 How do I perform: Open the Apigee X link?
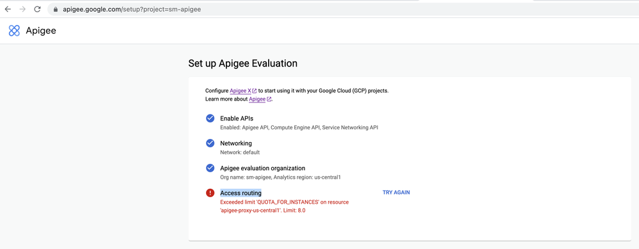click(241, 90)
